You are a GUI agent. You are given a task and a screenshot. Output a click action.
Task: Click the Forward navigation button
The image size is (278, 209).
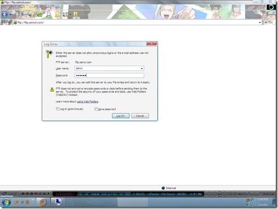16,14
